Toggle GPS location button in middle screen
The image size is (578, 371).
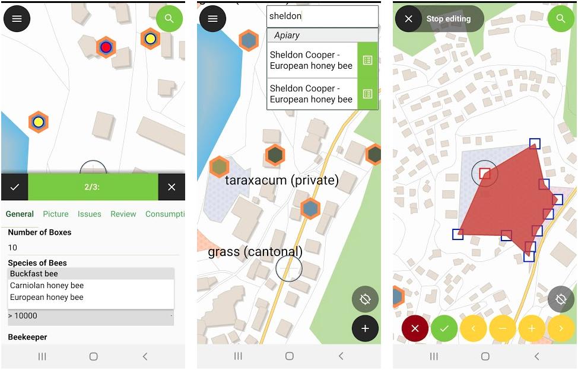tap(365, 299)
